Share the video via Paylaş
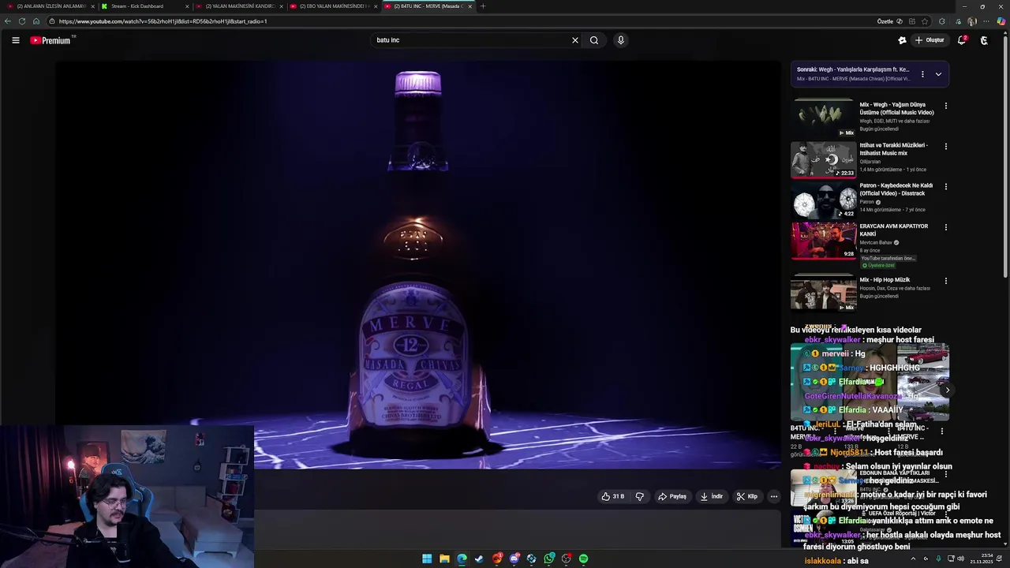The height and width of the screenshot is (568, 1010). [672, 496]
